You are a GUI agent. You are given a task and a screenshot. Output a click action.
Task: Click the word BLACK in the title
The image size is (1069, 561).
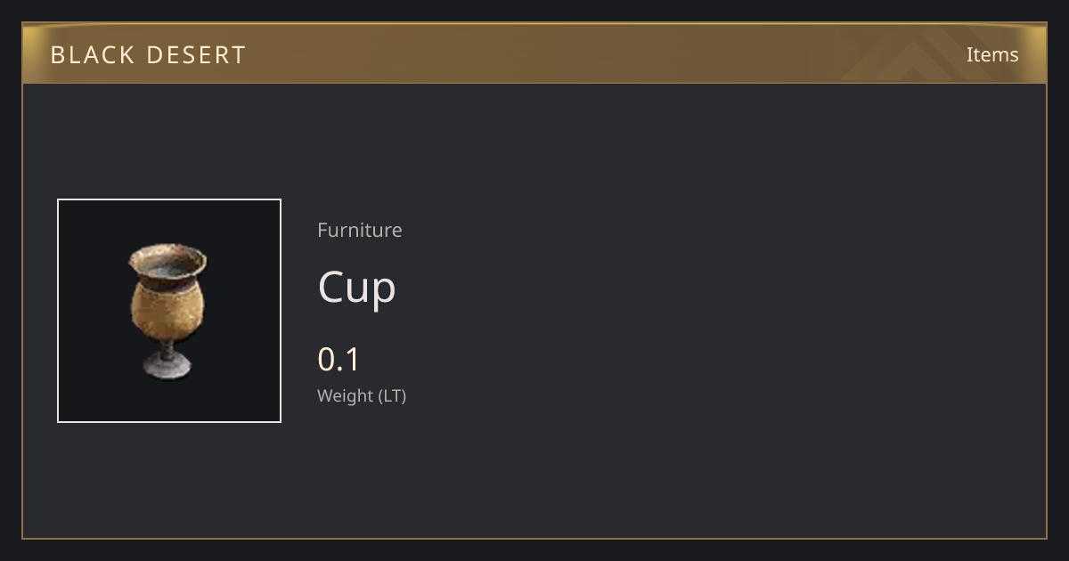pyautogui.click(x=90, y=55)
